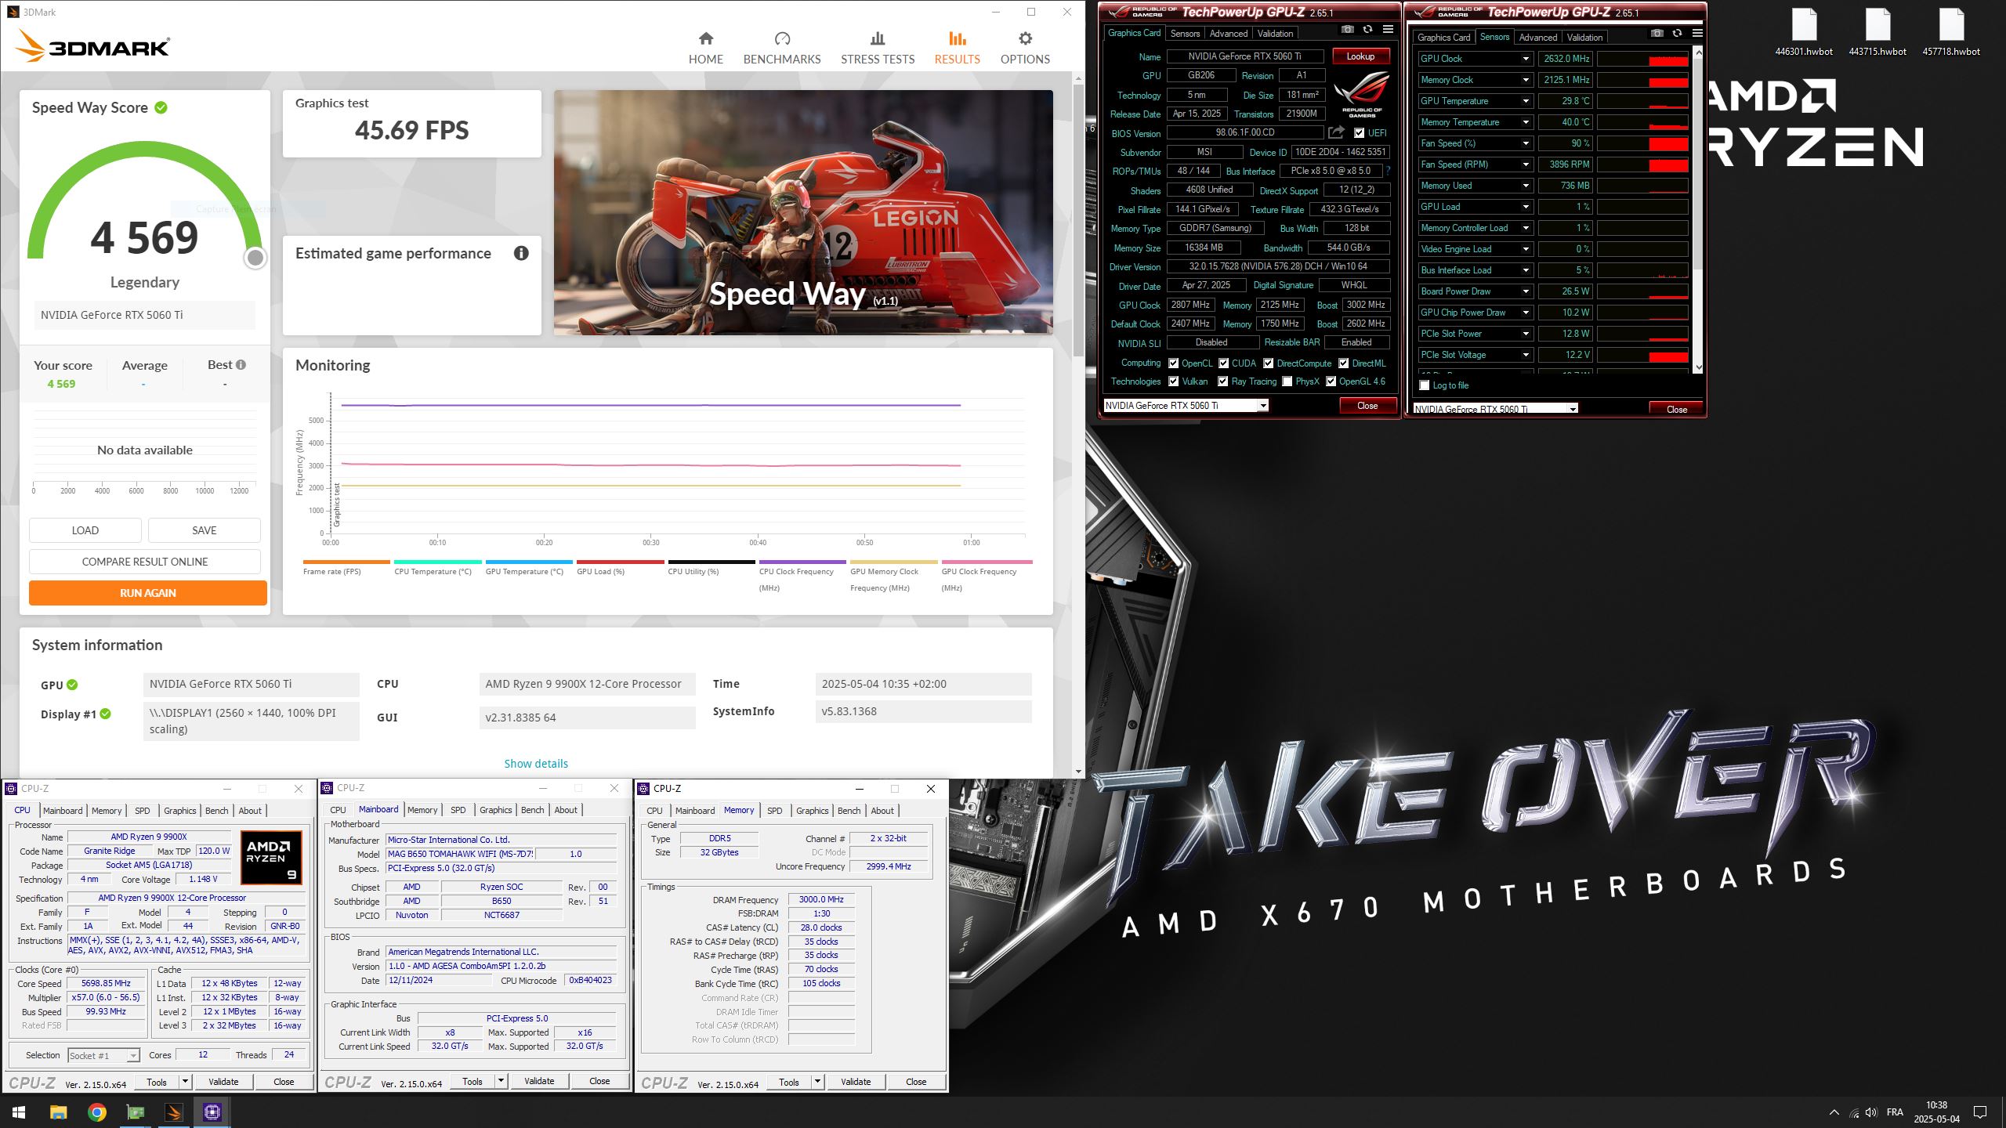Click the GPU-Z Sensors list scrollbar
The image size is (2006, 1128).
1698,164
